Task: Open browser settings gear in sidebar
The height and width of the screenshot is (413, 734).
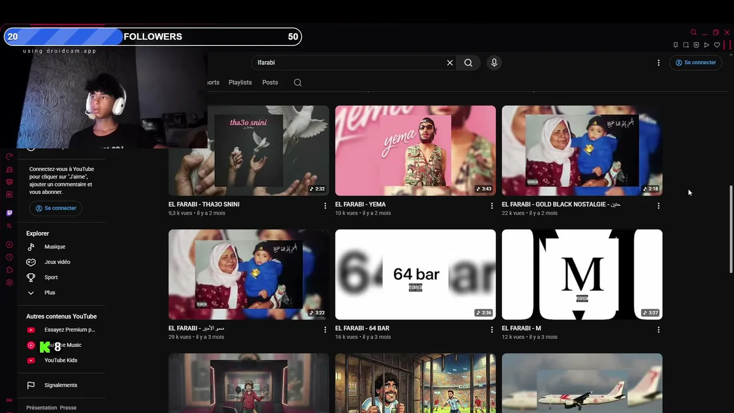Action: (9, 283)
